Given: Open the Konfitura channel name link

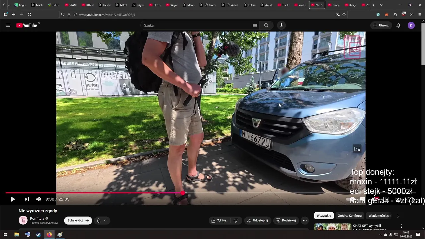Looking at the screenshot, I should coord(37,218).
